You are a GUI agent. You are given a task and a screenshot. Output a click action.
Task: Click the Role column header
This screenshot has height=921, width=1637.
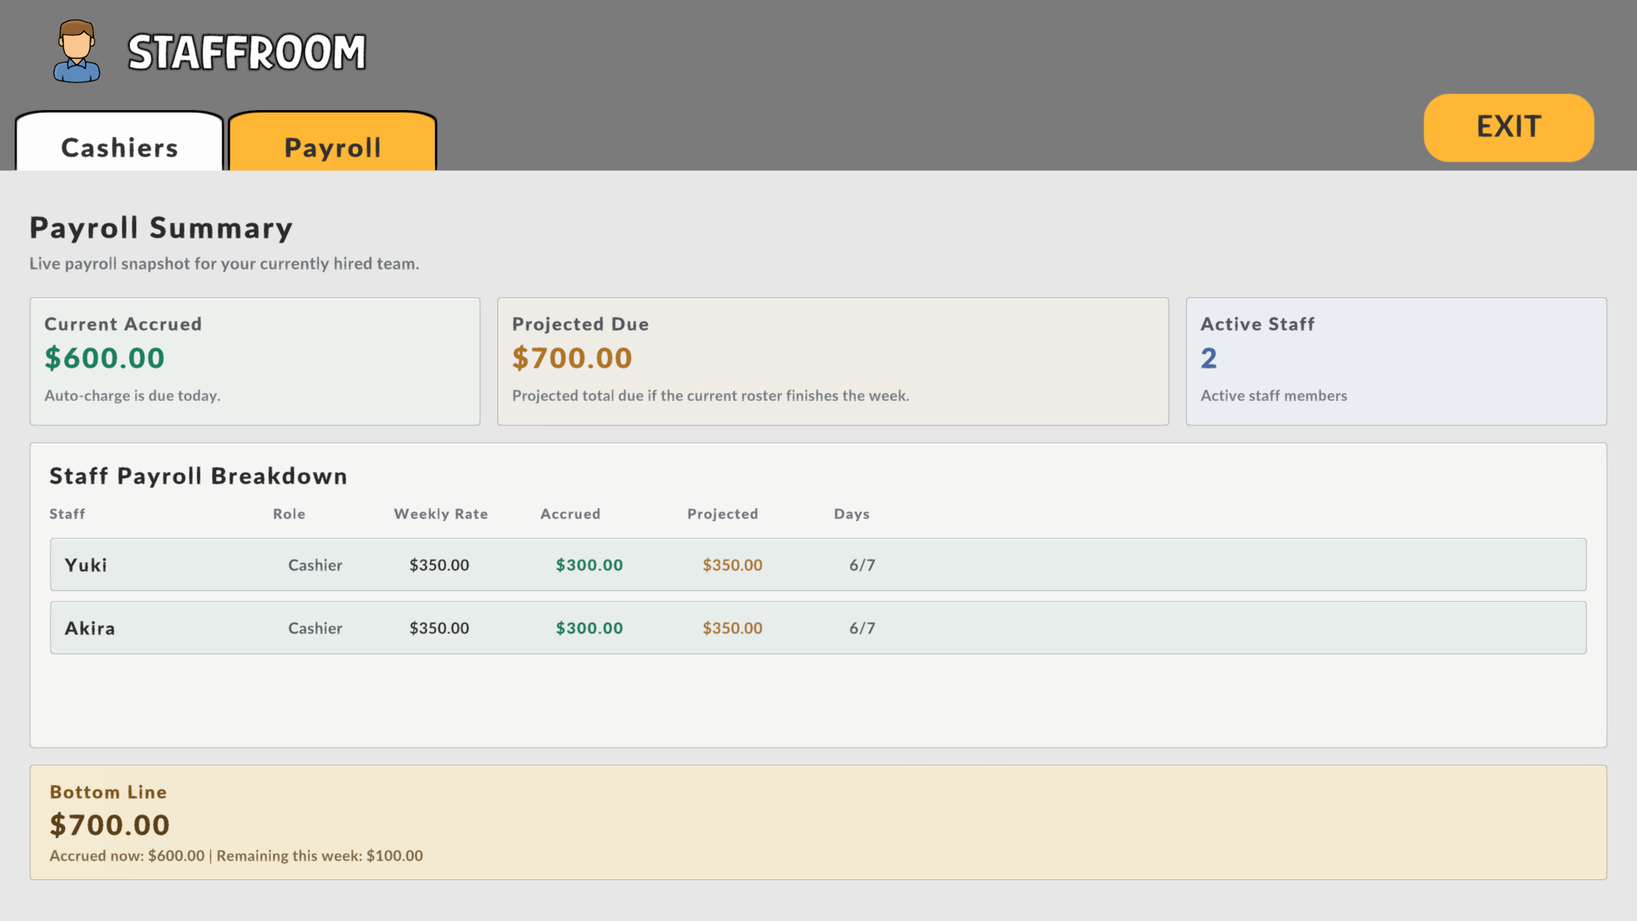(289, 514)
